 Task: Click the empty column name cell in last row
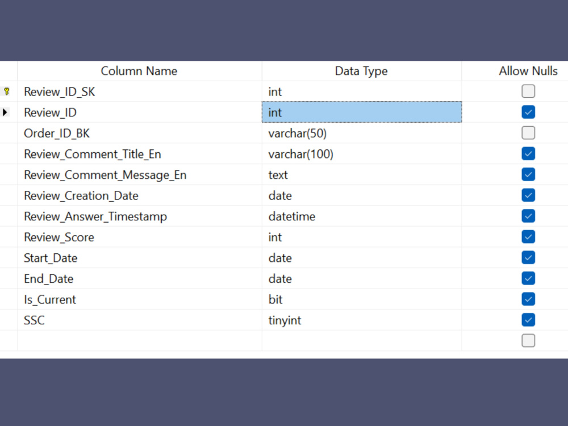pos(140,341)
